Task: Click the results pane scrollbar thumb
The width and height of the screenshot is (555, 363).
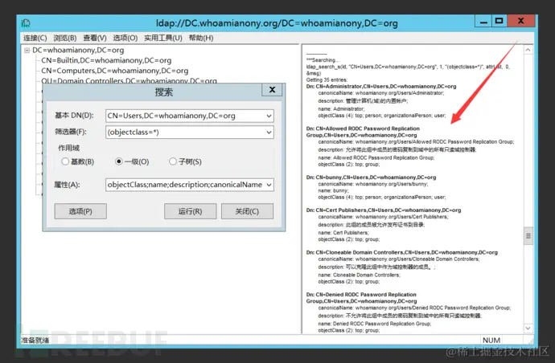Action: (528, 236)
